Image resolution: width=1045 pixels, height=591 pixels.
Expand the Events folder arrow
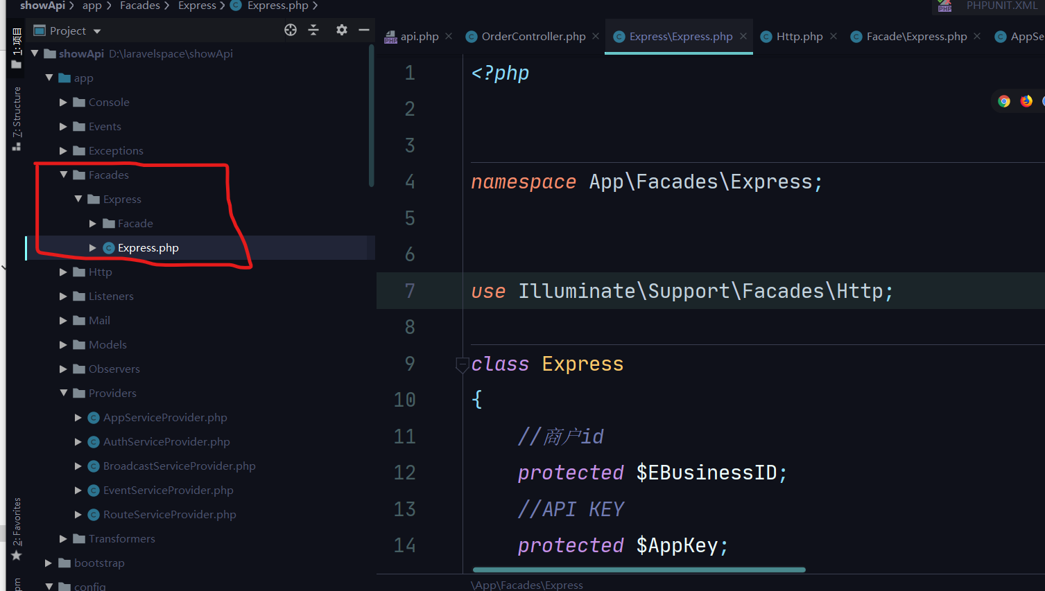[64, 126]
